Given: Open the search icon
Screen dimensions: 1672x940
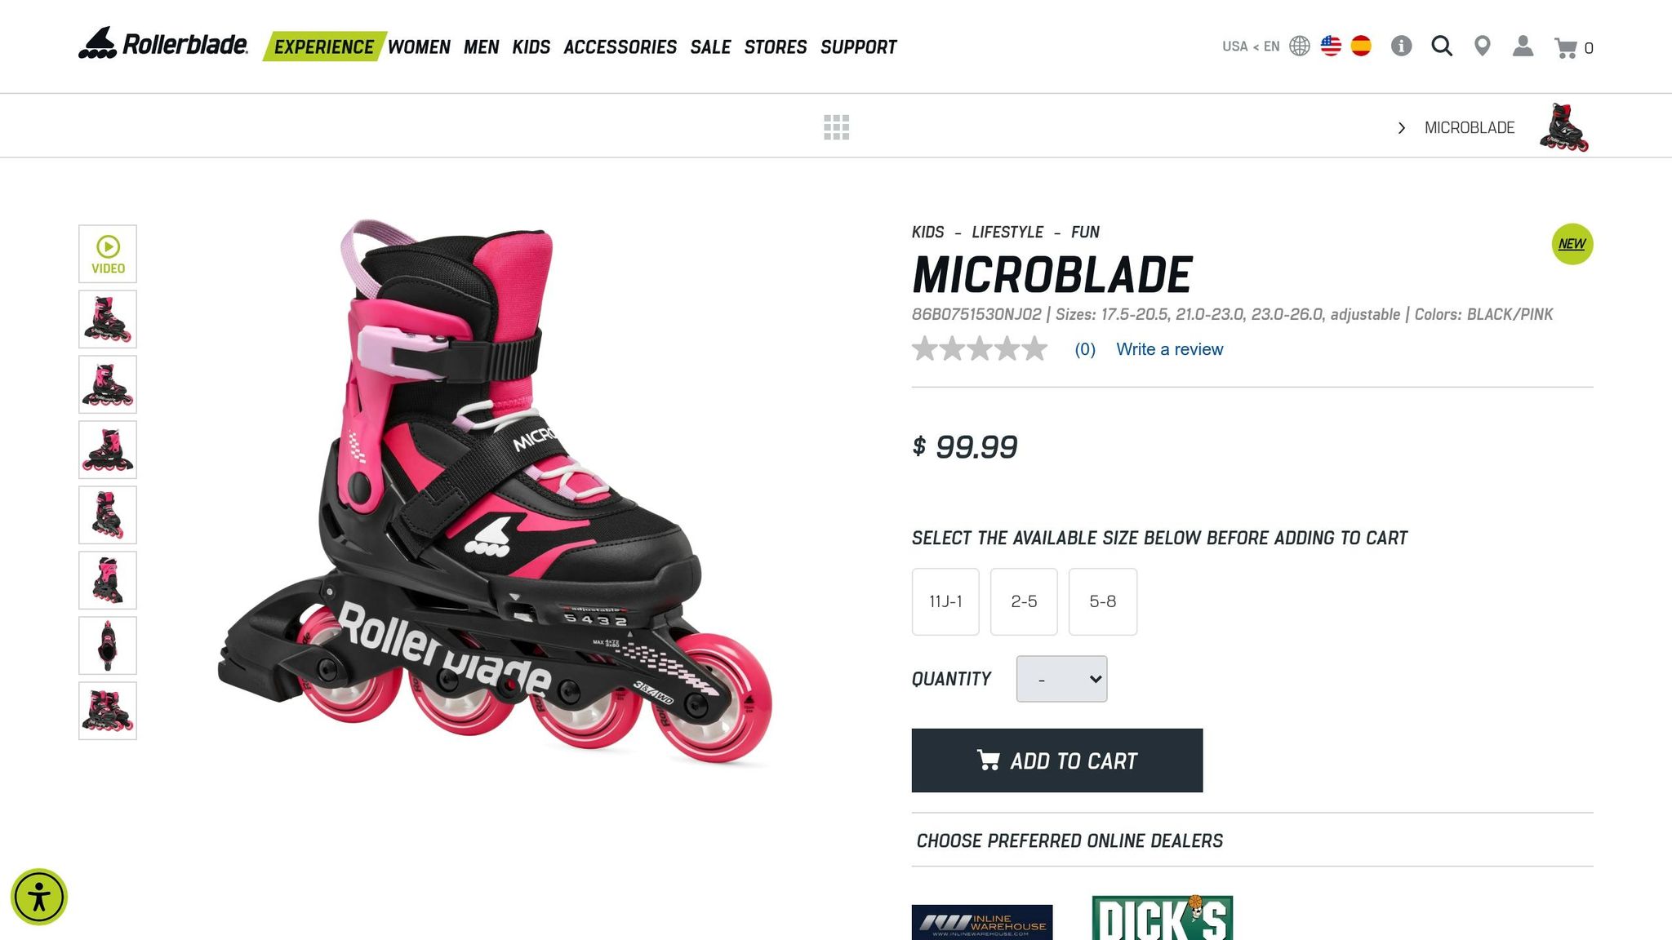Looking at the screenshot, I should point(1442,47).
